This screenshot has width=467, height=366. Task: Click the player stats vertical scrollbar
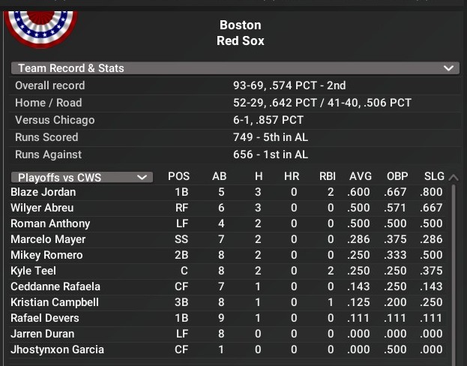pos(453,270)
